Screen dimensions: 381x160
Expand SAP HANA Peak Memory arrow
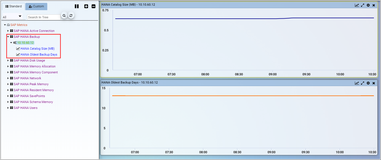8,84
